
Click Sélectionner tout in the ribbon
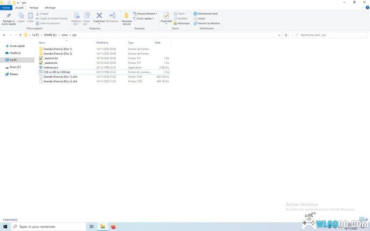coord(206,14)
